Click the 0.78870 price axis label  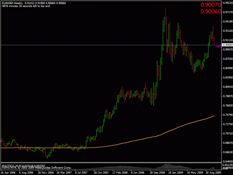point(228,96)
